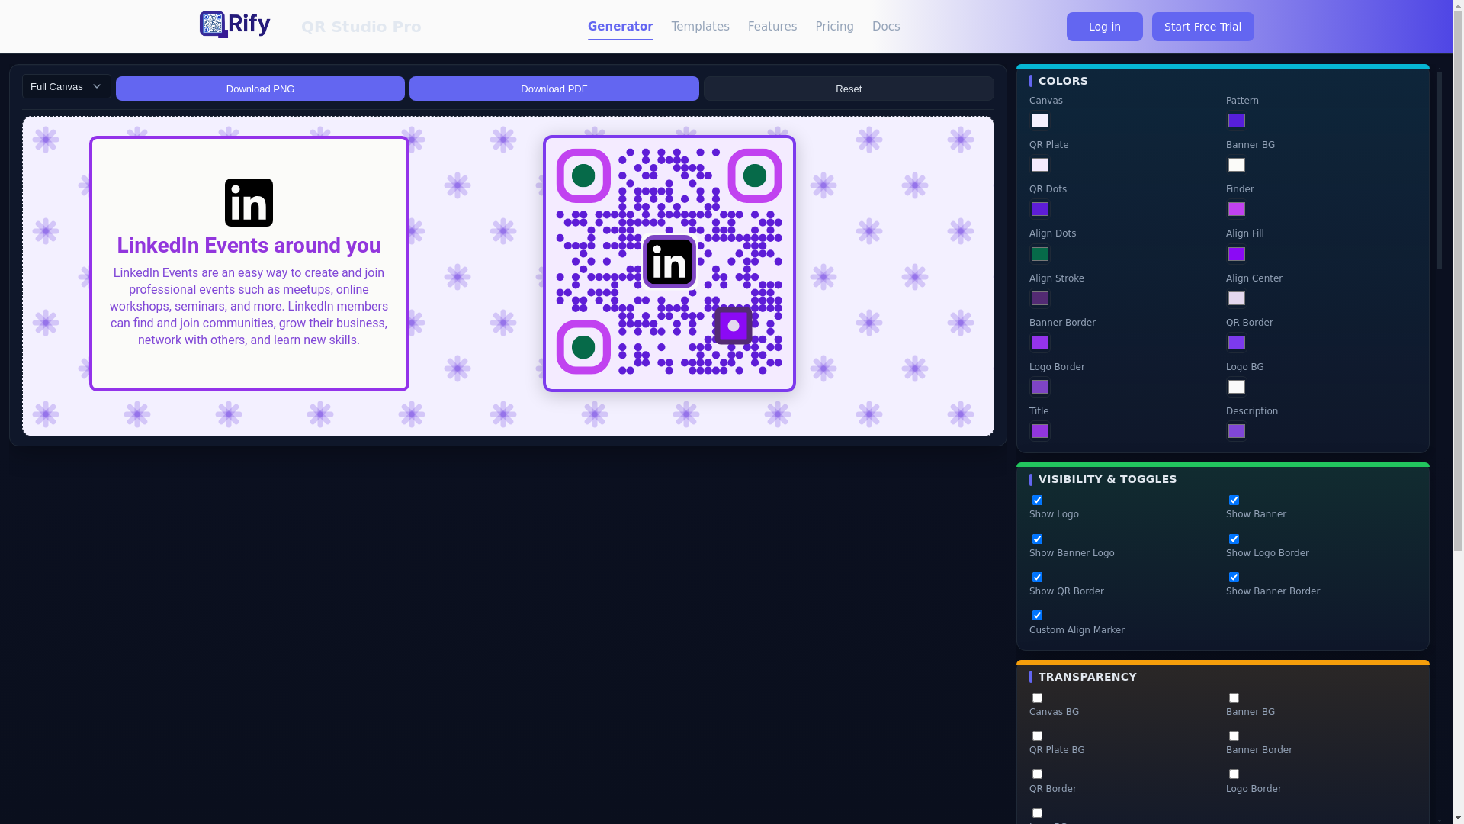The image size is (1464, 824).
Task: Enable Logo Border transparency checkbox
Action: pos(1234,774)
